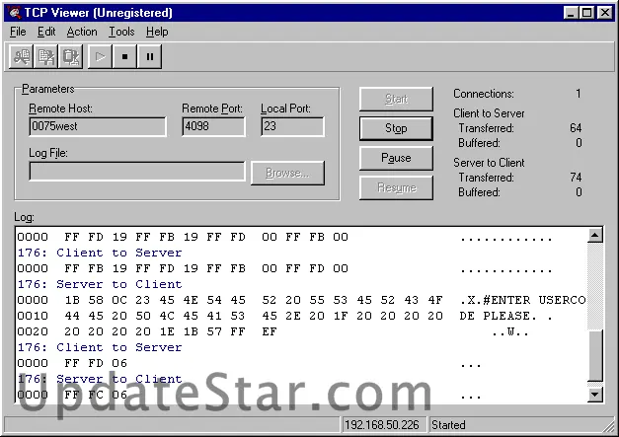The width and height of the screenshot is (619, 437).
Task: Click the Pause button
Action: [x=396, y=158]
